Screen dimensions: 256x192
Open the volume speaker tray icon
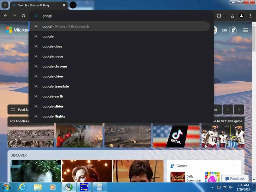[x=230, y=187]
